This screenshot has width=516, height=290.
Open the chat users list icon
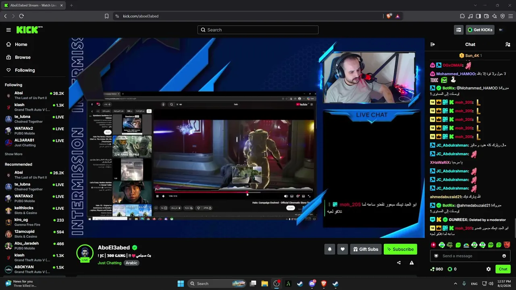click(x=508, y=45)
